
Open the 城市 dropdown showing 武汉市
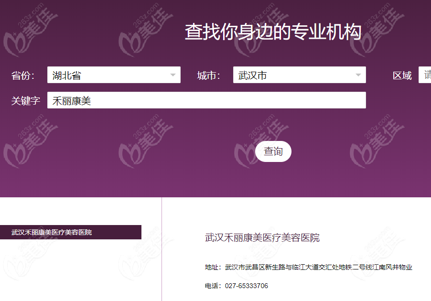299,75
